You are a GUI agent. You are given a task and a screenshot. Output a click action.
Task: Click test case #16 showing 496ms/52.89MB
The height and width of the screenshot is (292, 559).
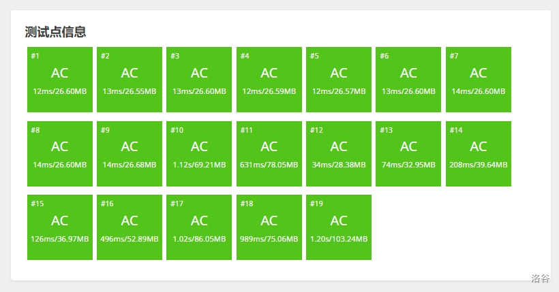click(x=130, y=227)
